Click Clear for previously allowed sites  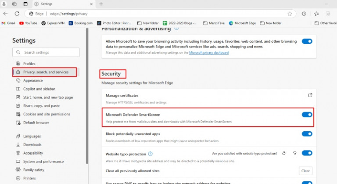tap(305, 171)
